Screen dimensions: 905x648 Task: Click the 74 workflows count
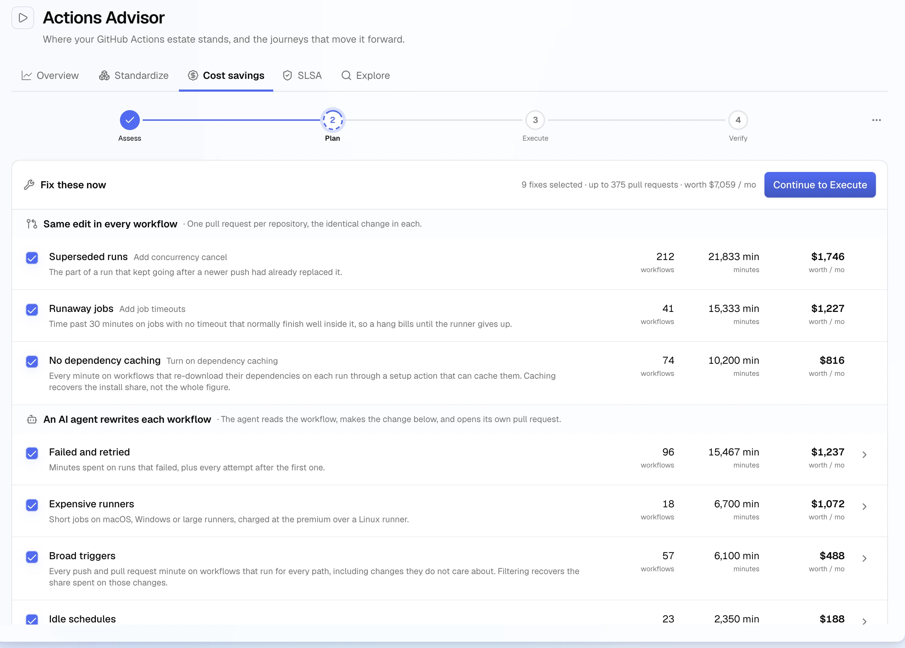(x=668, y=360)
